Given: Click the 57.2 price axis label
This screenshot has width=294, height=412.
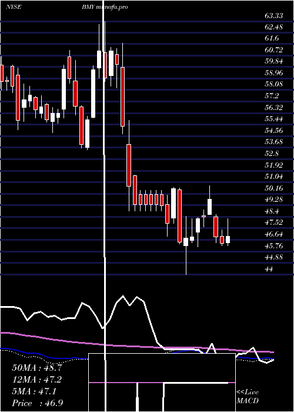Looking at the screenshot, I should (x=272, y=96).
